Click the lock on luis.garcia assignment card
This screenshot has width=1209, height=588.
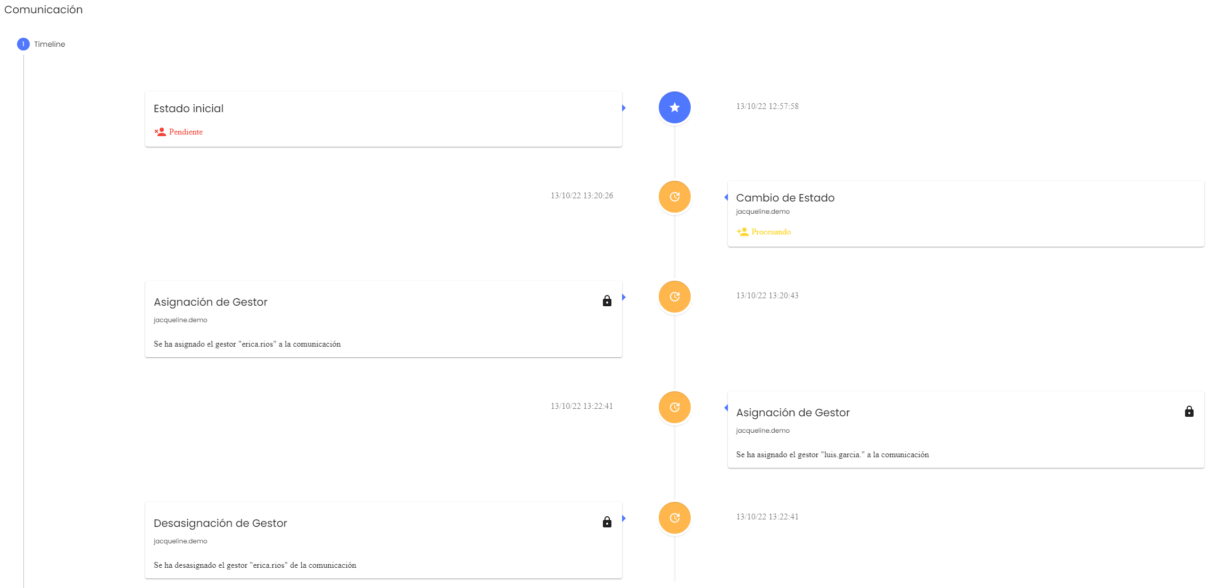click(1189, 411)
